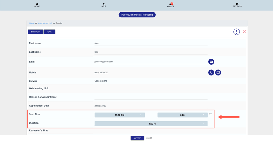This screenshot has width=273, height=141.
Task: Open the Settings gear icon
Action: pyautogui.click(x=237, y=4)
